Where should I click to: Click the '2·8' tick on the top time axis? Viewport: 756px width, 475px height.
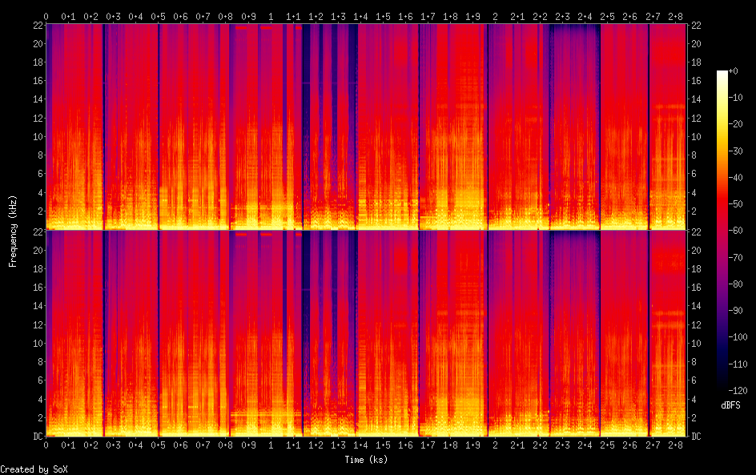pyautogui.click(x=675, y=16)
